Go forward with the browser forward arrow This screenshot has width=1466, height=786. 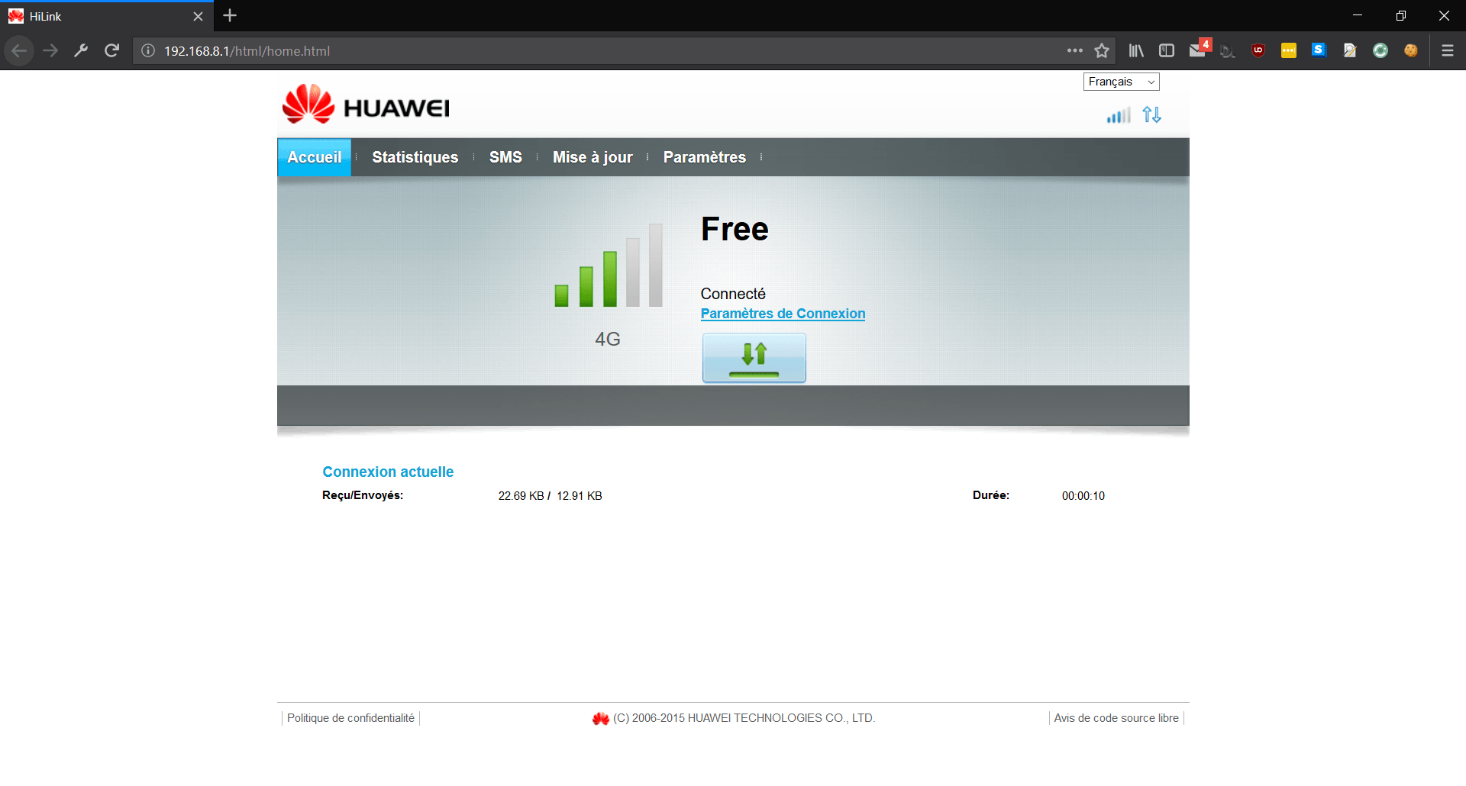click(x=50, y=51)
